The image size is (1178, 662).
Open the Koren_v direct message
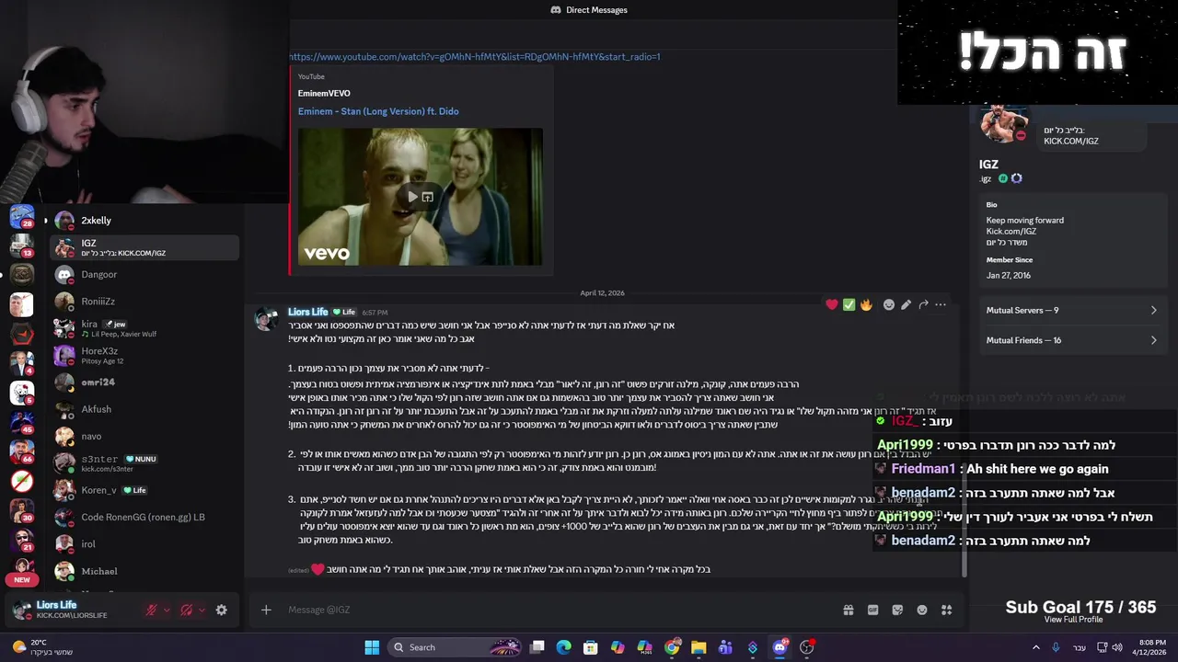pos(144,490)
